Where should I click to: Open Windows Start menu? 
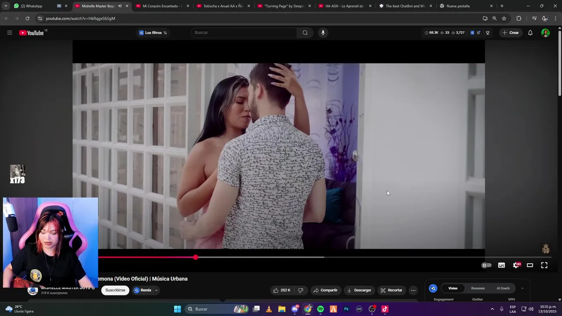(x=177, y=309)
